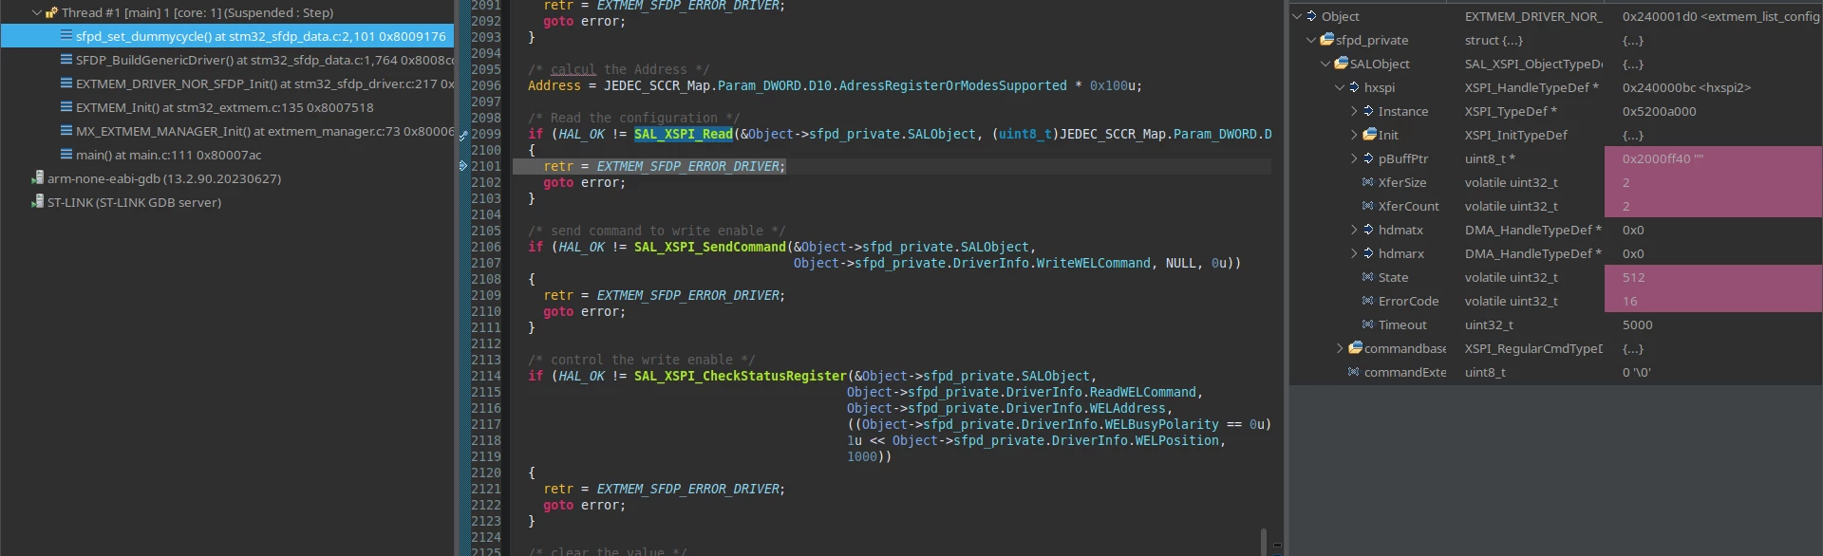Viewport: 1823px width, 556px height.
Task: Select the sfpd_set_dummycycle() stack frame
Action: [227, 36]
